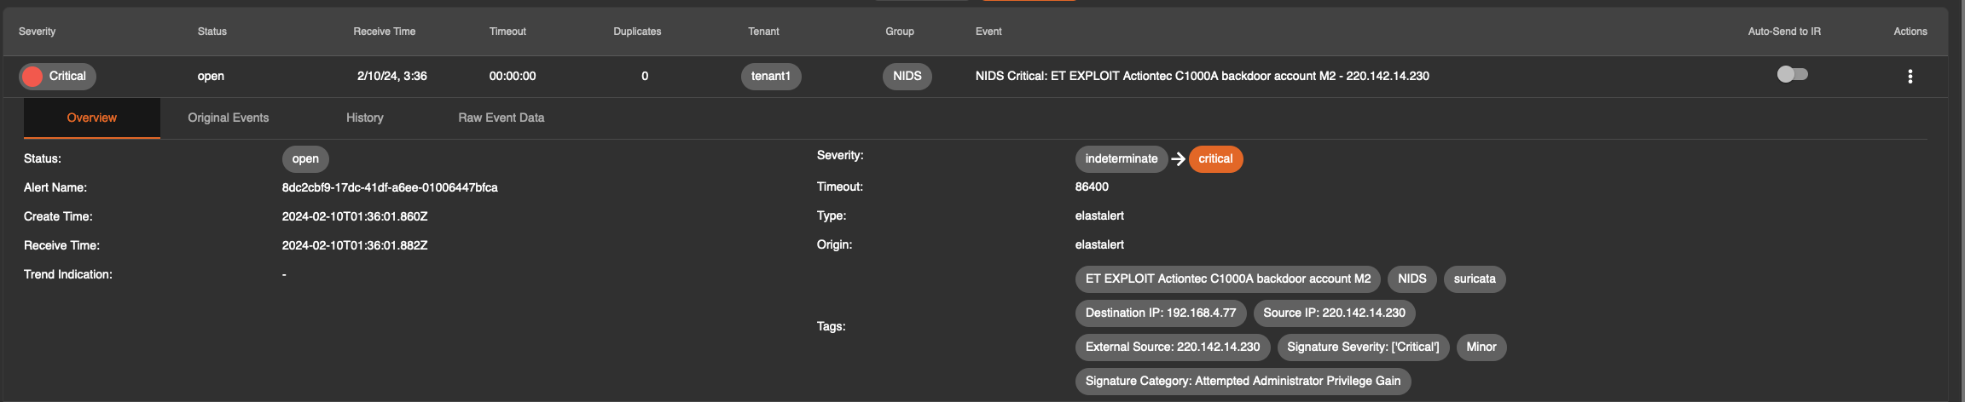Click the indeterminate severity badge
Viewport: 1965px width, 402px height.
[x=1121, y=159]
